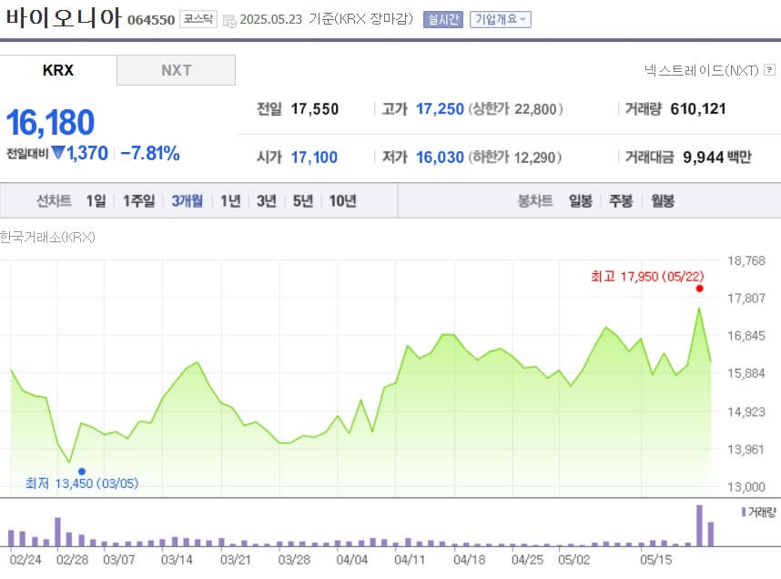Click the 바이오니아 stock name heading
781x579 pixels.
(x=63, y=17)
